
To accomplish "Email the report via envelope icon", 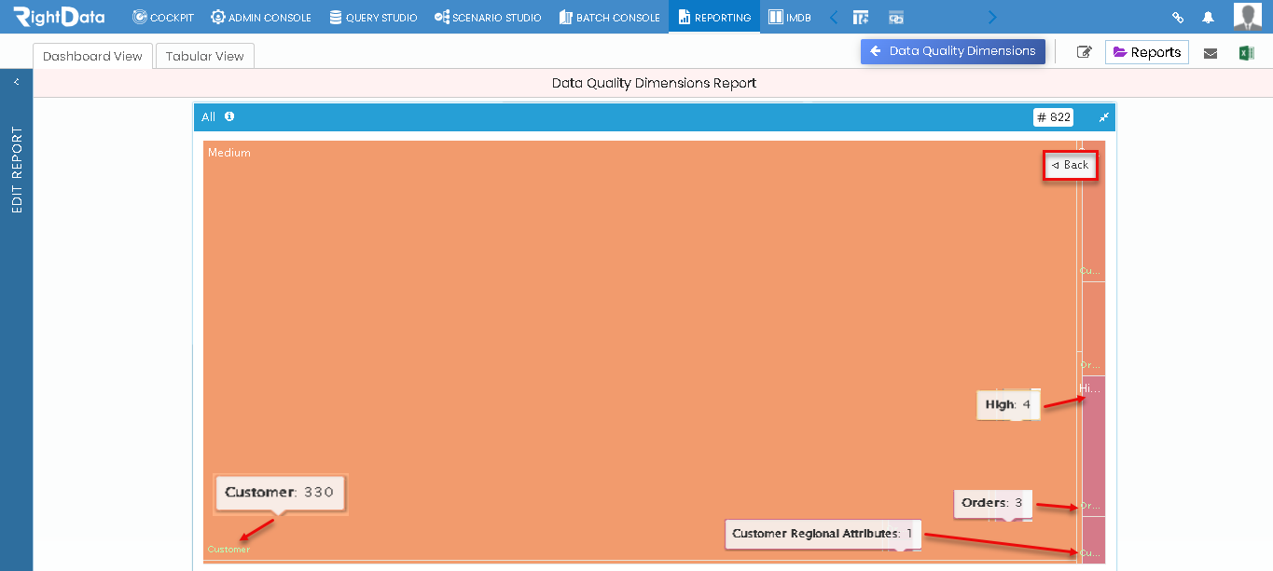I will (1211, 53).
